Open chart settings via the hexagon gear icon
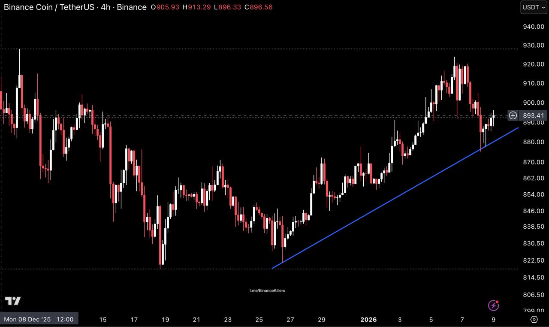The image size is (549, 327). 534,319
